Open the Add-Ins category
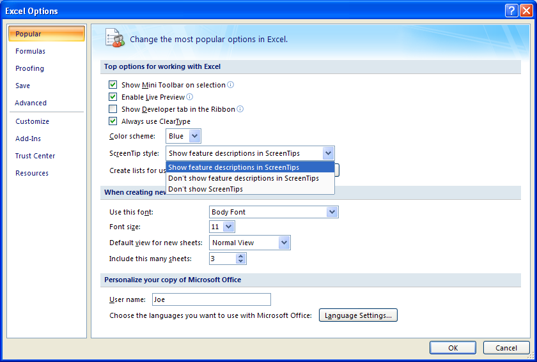This screenshot has height=362, width=537. click(x=47, y=139)
